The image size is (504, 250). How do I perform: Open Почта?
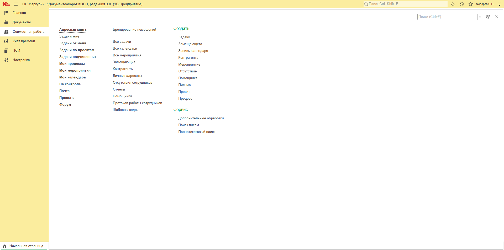pyautogui.click(x=64, y=91)
